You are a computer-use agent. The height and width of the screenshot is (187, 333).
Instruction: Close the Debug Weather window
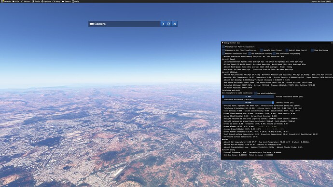[332, 43]
